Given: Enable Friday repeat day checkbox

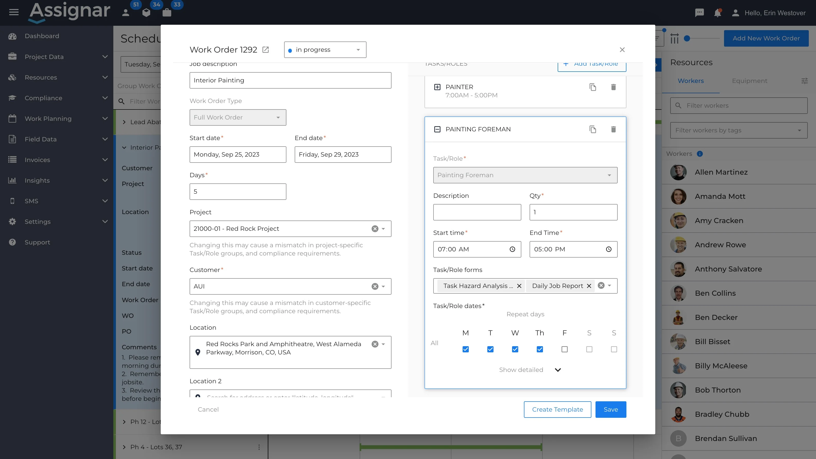Looking at the screenshot, I should (x=564, y=349).
